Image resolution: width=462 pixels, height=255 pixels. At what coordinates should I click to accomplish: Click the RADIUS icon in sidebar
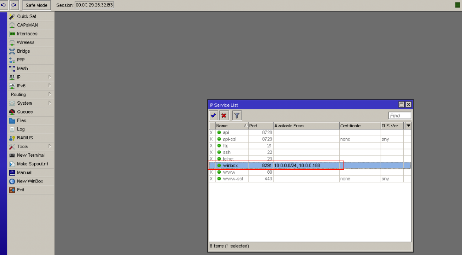(12, 138)
